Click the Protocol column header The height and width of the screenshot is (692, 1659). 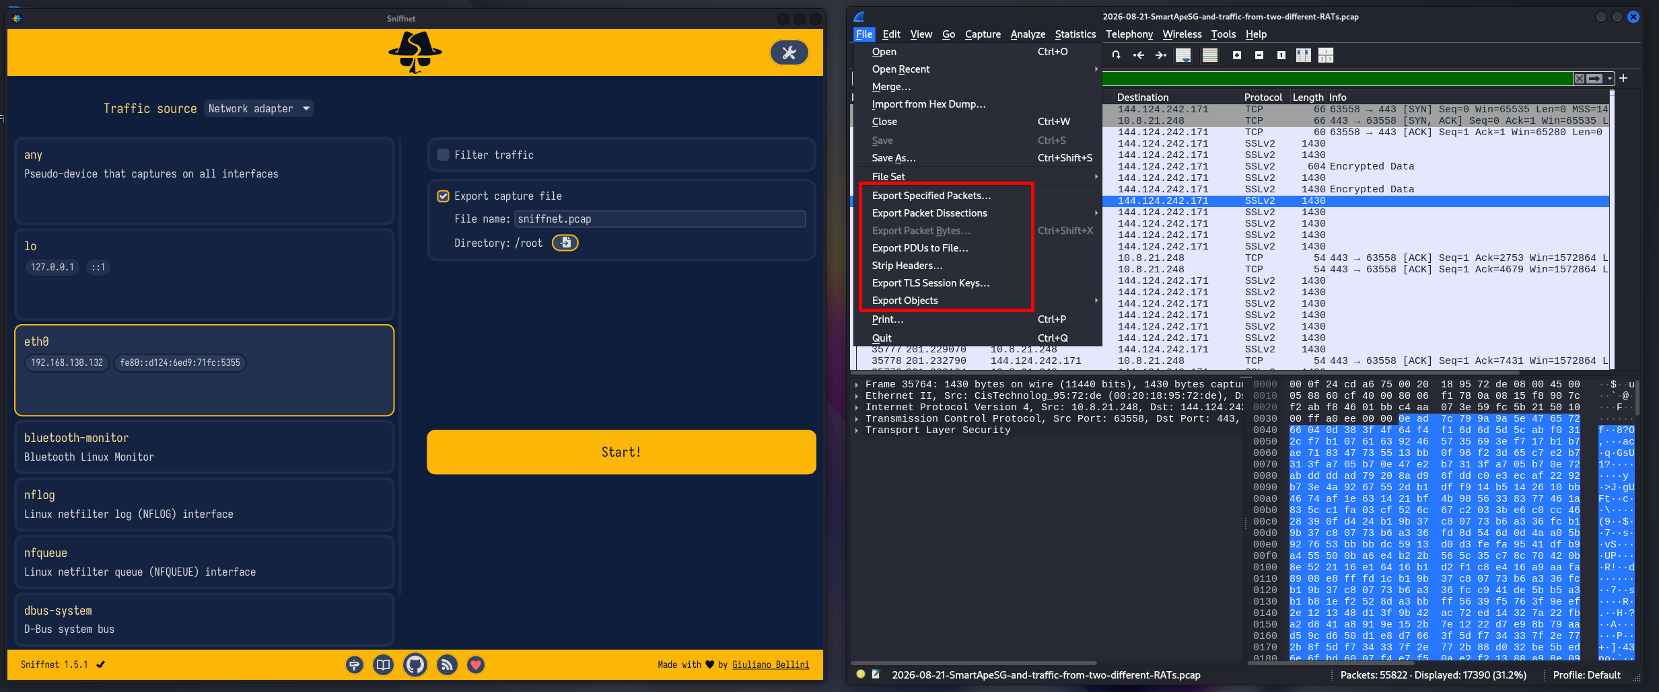tap(1265, 98)
